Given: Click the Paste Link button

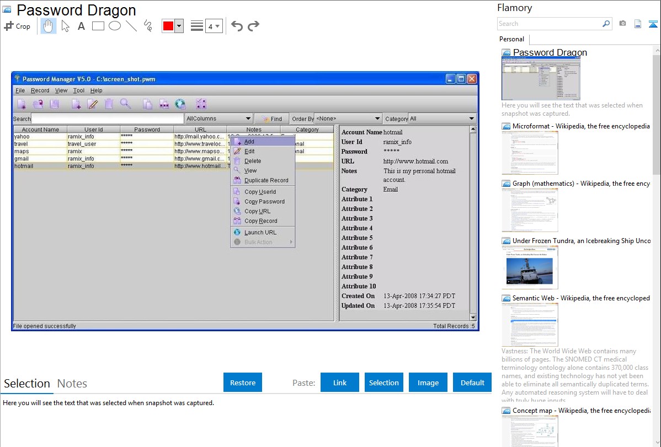Looking at the screenshot, I should (340, 383).
